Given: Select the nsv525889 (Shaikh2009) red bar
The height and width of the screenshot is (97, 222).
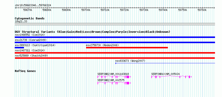Looking at the screenshot, I should pos(115,58).
